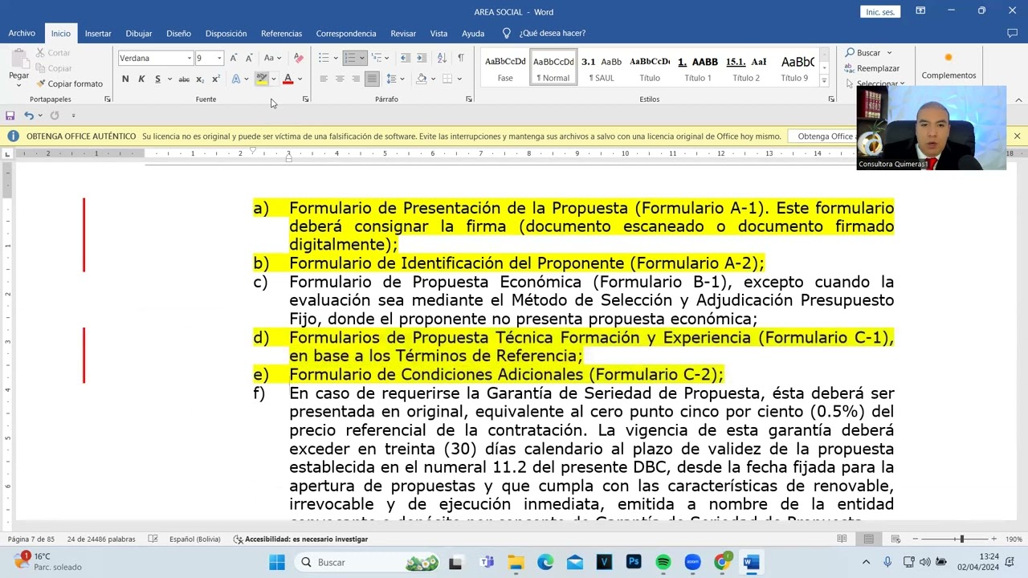Image resolution: width=1028 pixels, height=578 pixels.
Task: Switch to the Revisar tab
Action: click(403, 33)
